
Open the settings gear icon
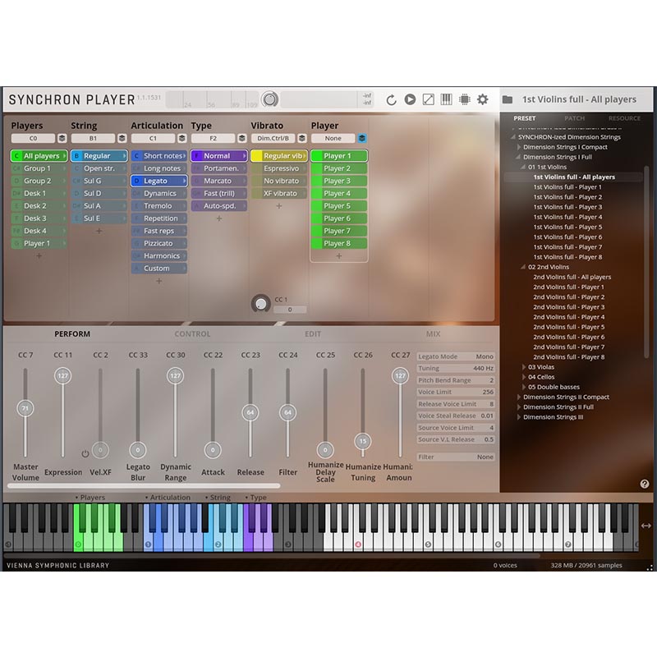pos(483,99)
